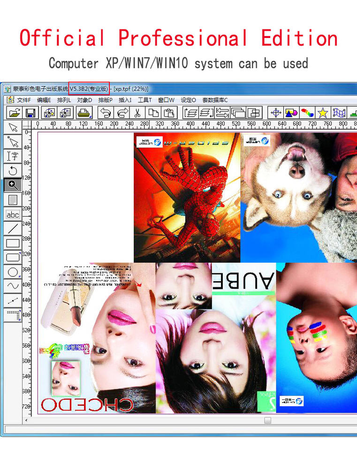Click the yellow star icon in toolbar
This screenshot has height=450, width=357.
tap(323, 113)
